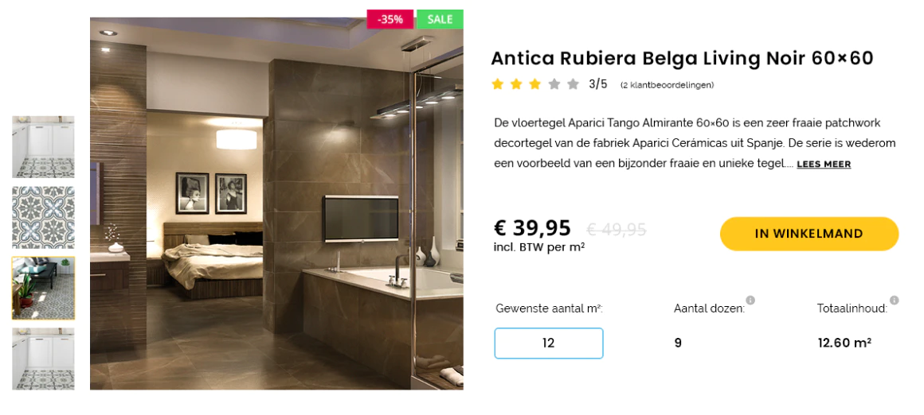Image resolution: width=924 pixels, height=415 pixels.
Task: Focus the Gewenste aantal m² input field
Action: 549,343
